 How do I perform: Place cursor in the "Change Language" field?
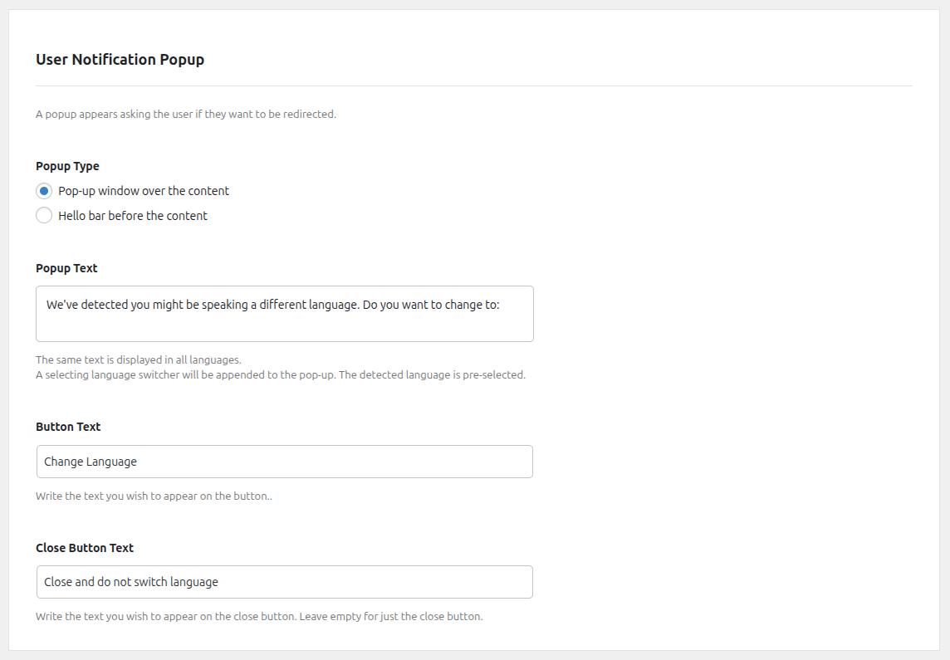pos(285,462)
